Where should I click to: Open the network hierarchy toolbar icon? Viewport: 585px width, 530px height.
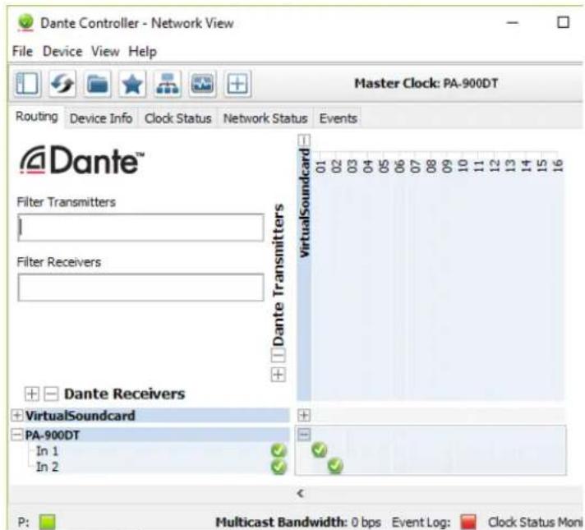pos(167,83)
